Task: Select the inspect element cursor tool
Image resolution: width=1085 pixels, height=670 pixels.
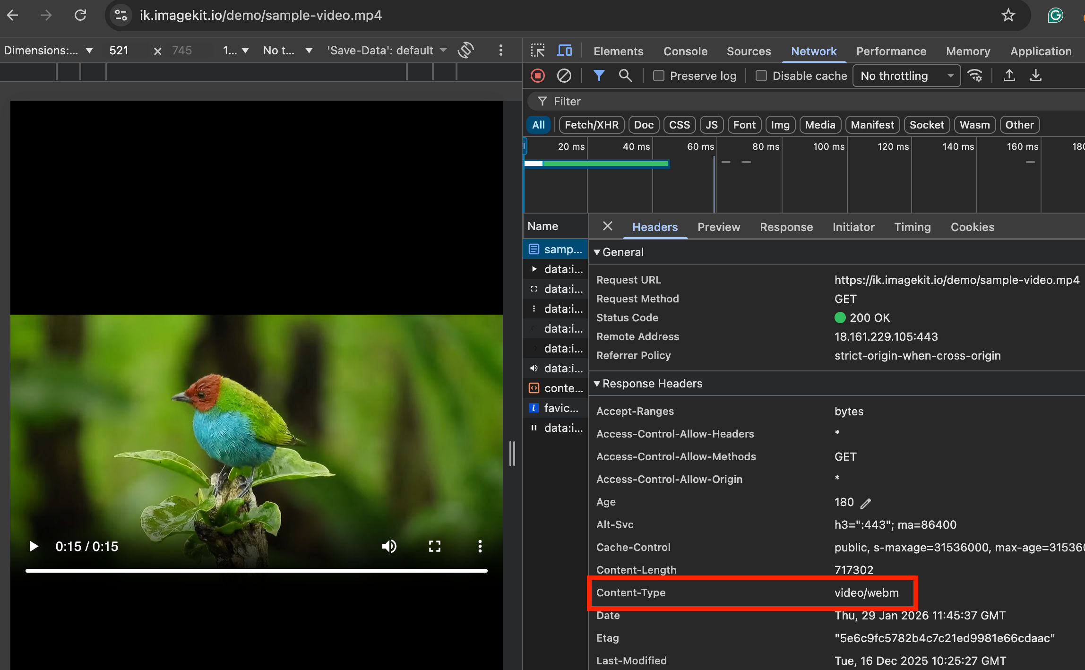Action: click(538, 50)
